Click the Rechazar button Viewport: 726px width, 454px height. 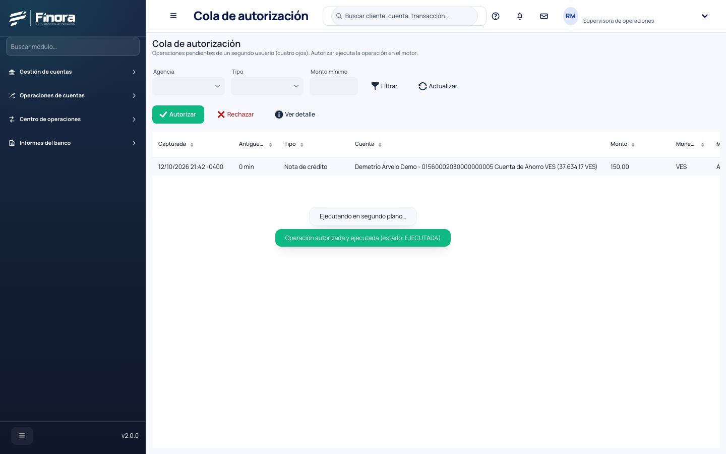235,115
